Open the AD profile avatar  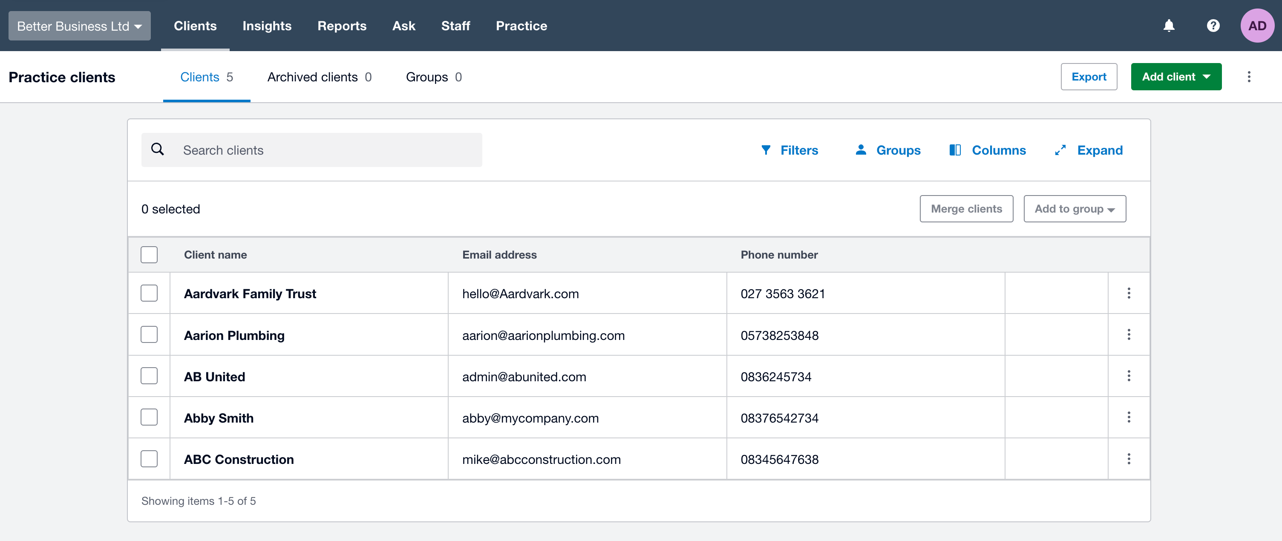pyautogui.click(x=1258, y=26)
